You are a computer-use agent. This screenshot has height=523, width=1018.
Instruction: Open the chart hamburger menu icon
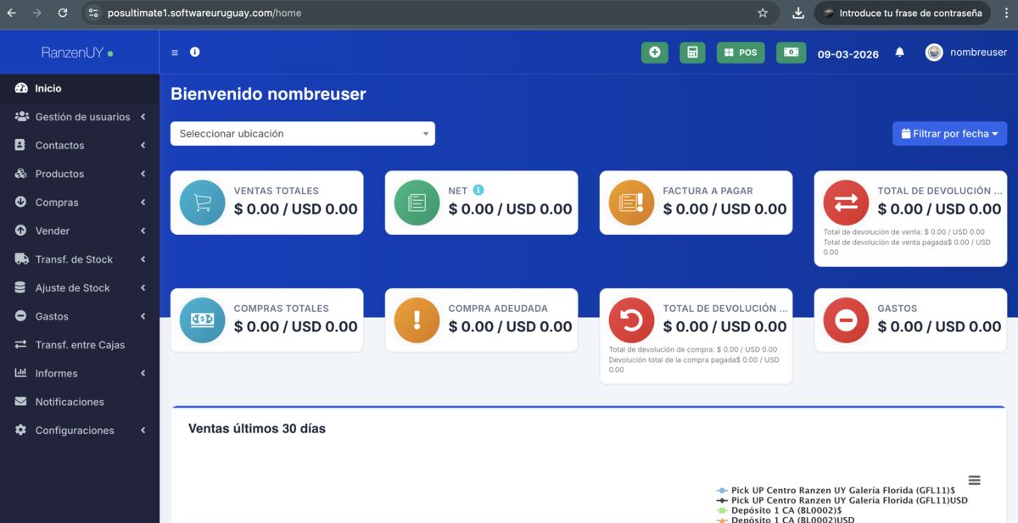click(x=974, y=481)
